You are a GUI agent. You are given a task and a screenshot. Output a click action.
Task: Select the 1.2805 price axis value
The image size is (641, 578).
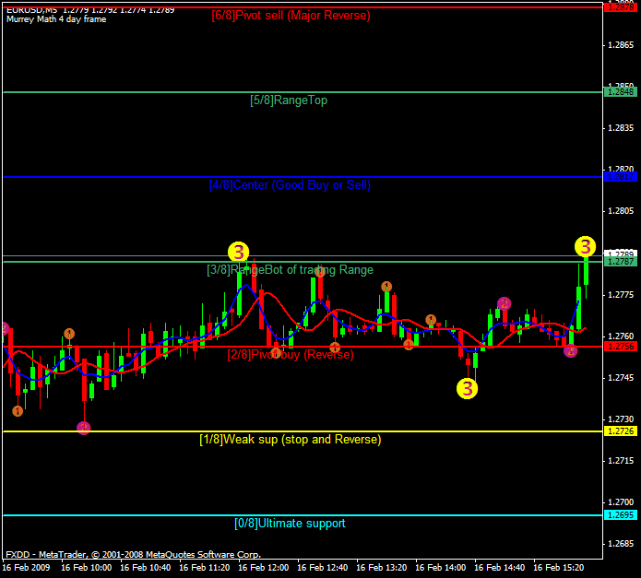(x=621, y=211)
